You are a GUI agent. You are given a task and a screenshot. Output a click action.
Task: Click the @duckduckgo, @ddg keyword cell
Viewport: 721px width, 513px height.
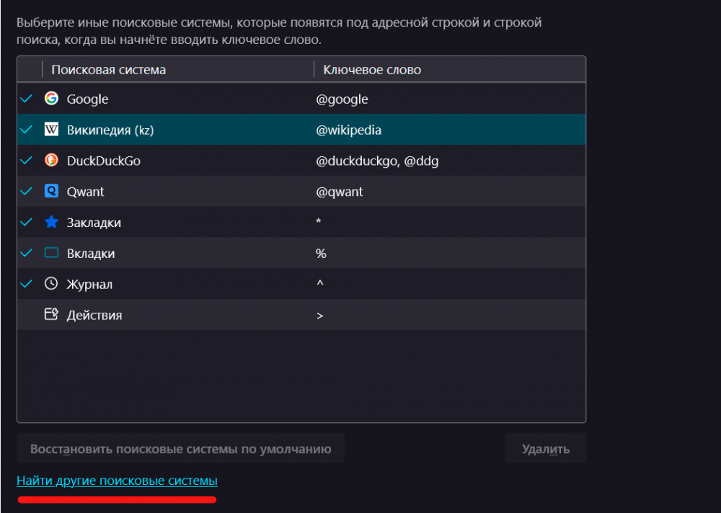(377, 161)
